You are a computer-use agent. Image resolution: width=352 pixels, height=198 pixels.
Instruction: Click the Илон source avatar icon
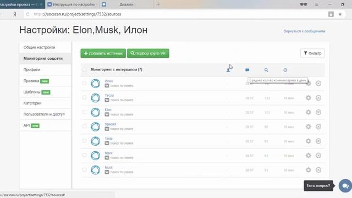pos(95,83)
